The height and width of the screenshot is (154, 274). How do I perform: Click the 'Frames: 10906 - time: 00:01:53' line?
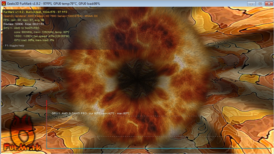tap(24, 24)
